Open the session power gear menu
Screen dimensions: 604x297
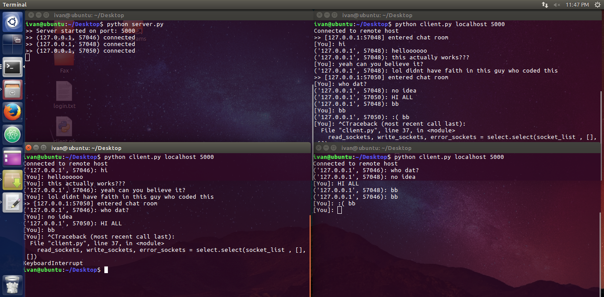point(596,4)
